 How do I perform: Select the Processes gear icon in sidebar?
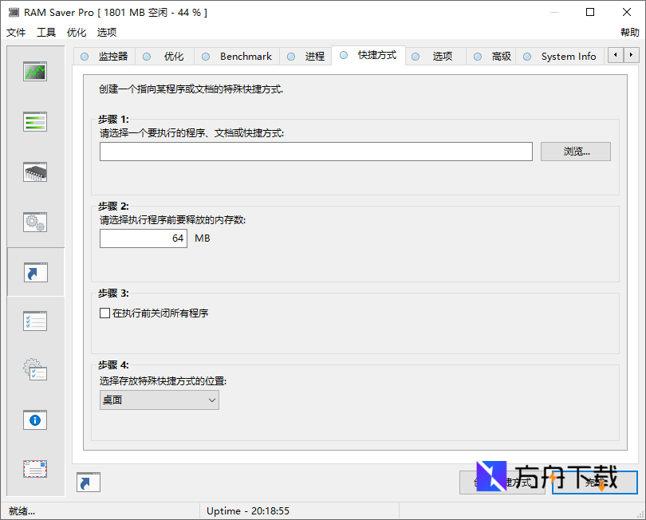point(34,222)
